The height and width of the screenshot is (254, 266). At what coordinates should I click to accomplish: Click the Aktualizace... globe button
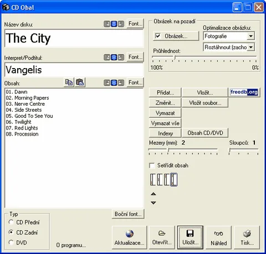pos(129,237)
